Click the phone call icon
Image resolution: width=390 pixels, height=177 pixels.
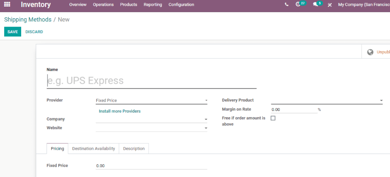tap(287, 5)
